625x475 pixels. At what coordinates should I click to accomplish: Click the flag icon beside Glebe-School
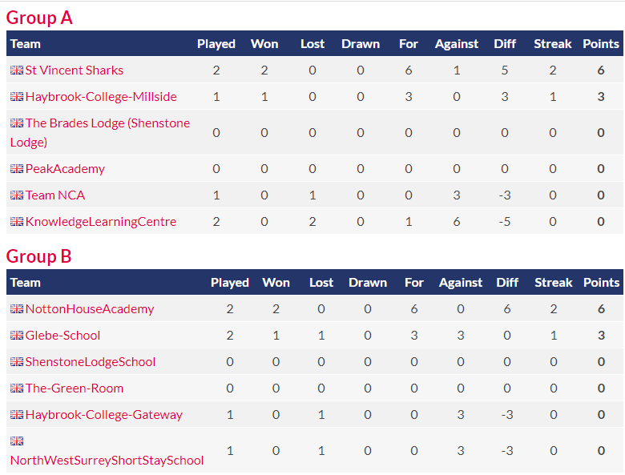[x=17, y=335]
